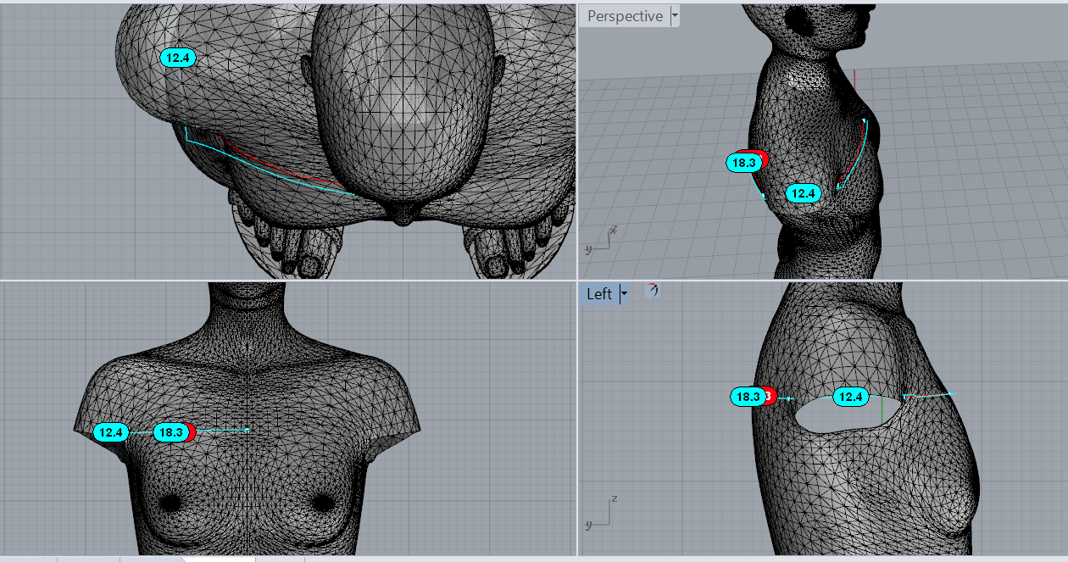This screenshot has width=1068, height=562.
Task: Select the 12.4 dot in Left viewport
Action: [850, 397]
